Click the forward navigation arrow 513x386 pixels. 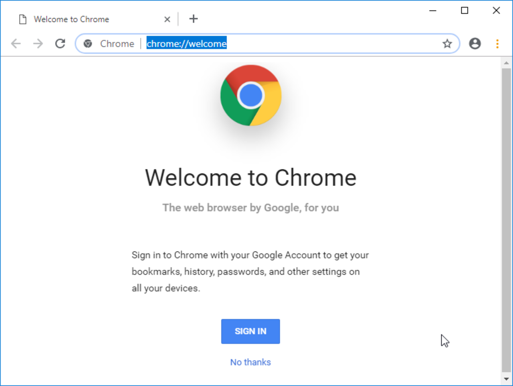coord(38,44)
